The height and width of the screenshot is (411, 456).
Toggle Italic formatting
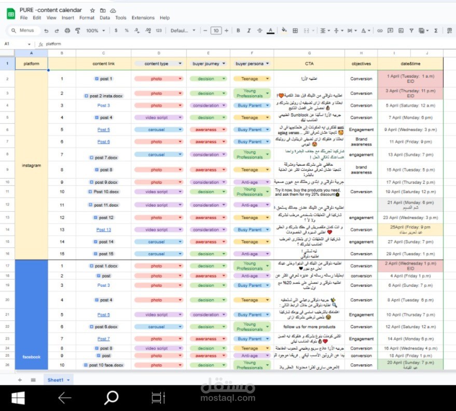248,31
